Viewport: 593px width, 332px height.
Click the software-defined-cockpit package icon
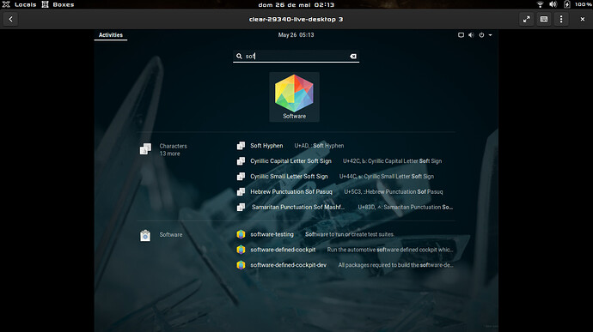[241, 250]
